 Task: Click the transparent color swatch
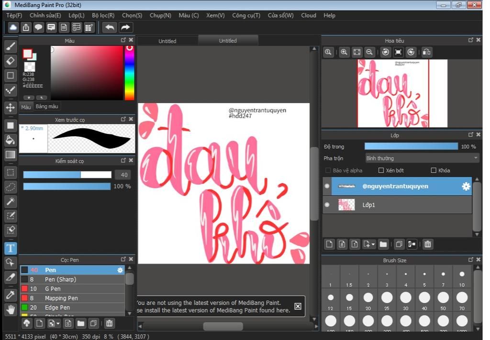[x=30, y=66]
